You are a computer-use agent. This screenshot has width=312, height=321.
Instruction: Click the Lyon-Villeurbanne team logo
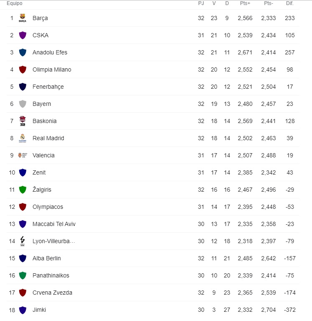coord(23,241)
